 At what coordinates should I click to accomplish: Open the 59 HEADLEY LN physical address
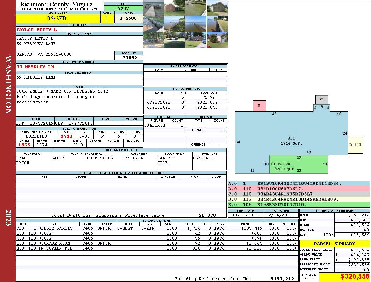coord(35,67)
